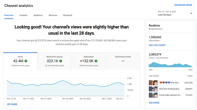Image resolution: width=197 pixels, height=110 pixels.
Task: Click the green up arrow beside +132.0K
Action: (96, 61)
